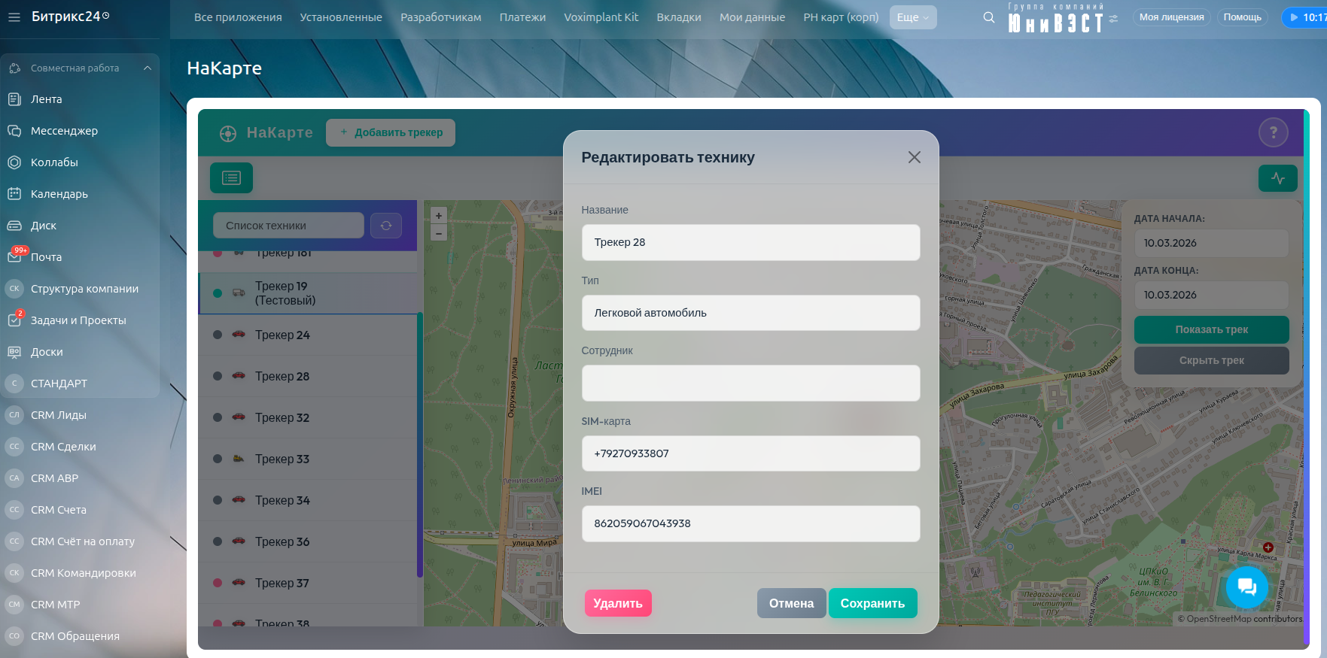This screenshot has height=658, width=1327.
Task: Click Моя лицензия button
Action: pyautogui.click(x=1171, y=17)
